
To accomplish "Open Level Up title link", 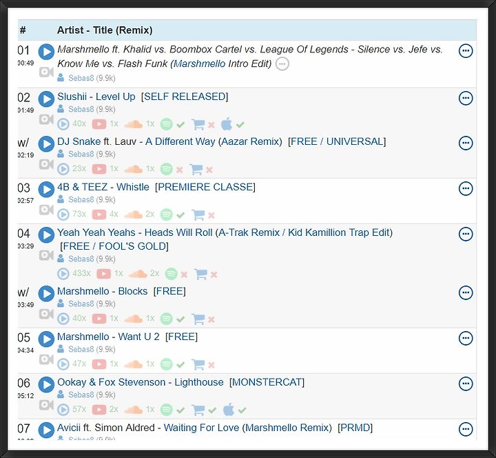I will 116,97.
